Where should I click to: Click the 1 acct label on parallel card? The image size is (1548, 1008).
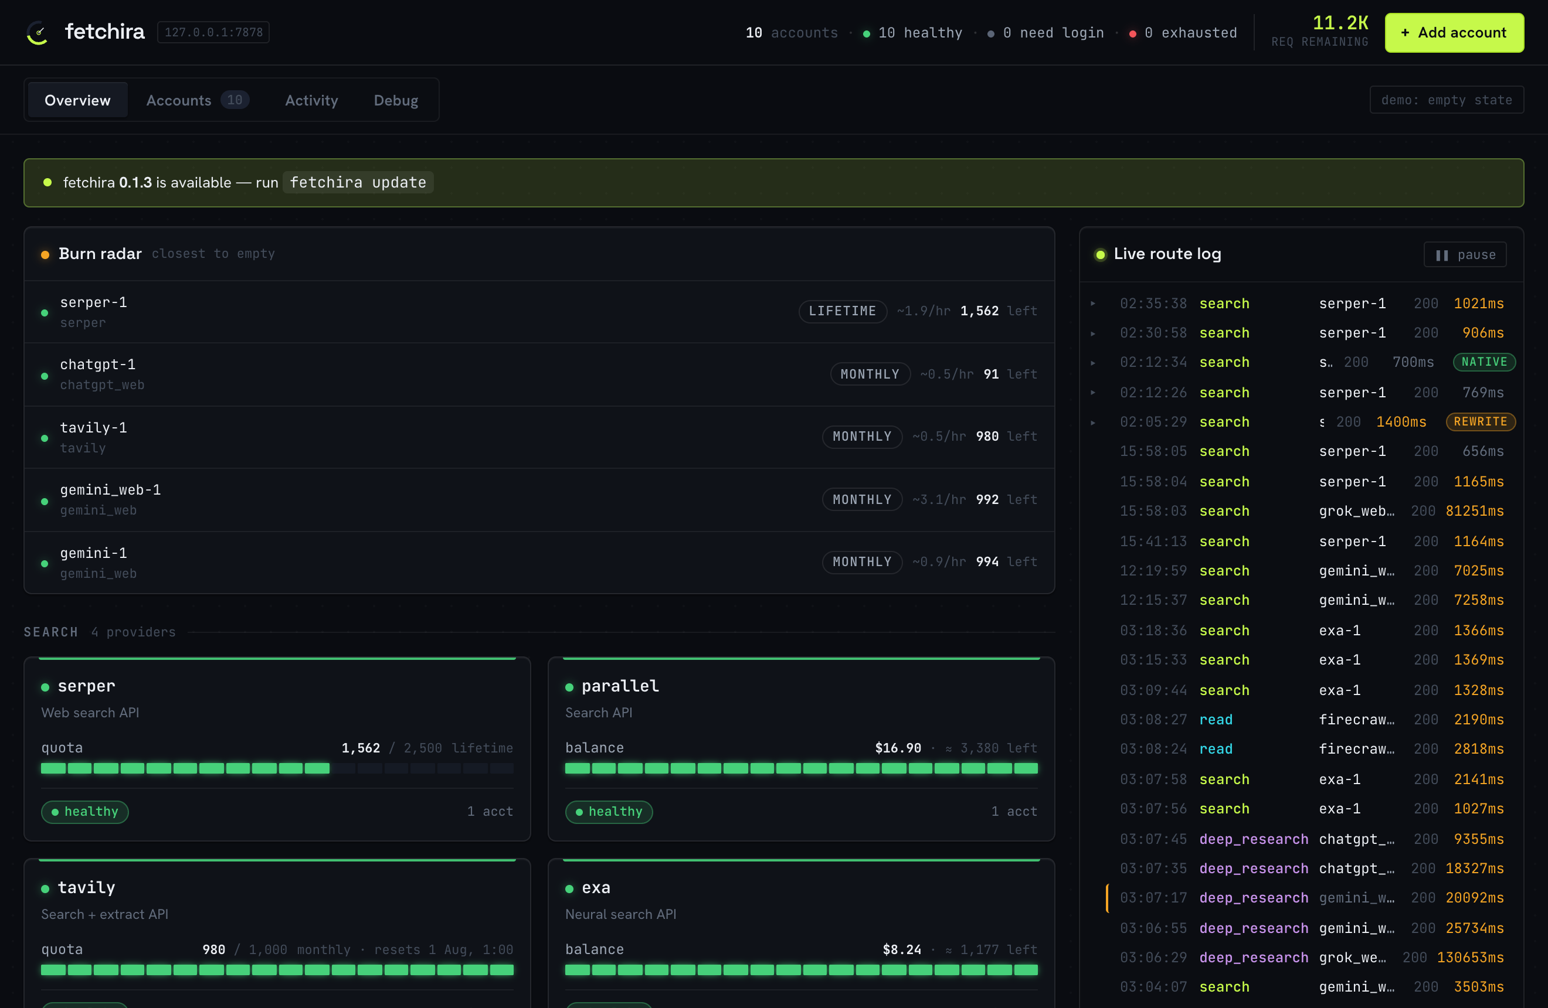tap(1014, 812)
